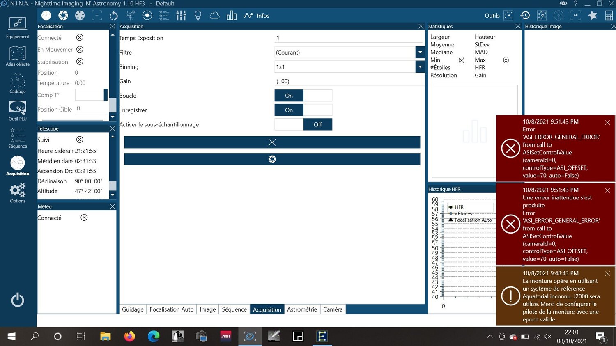
Task: Close the Focalisation panel
Action: 113,26
